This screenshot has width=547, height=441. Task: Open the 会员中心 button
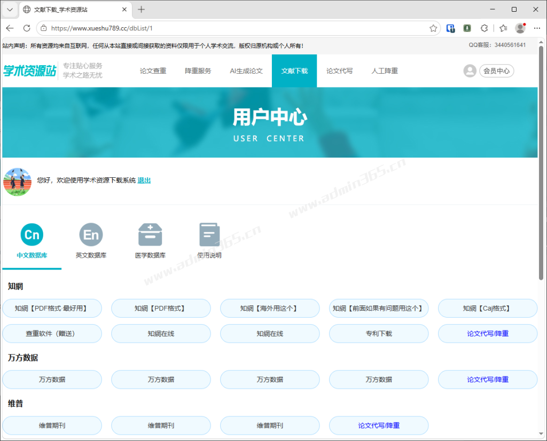click(x=496, y=71)
